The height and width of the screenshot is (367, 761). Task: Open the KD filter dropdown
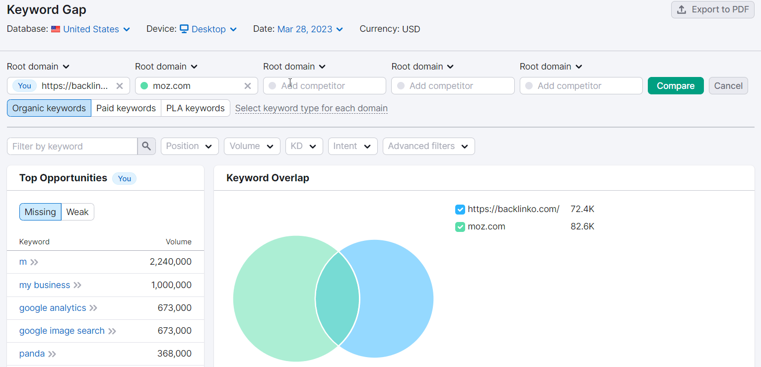[304, 146]
